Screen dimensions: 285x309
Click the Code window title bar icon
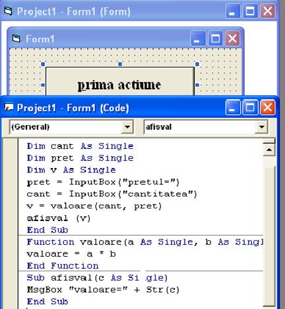click(9, 108)
